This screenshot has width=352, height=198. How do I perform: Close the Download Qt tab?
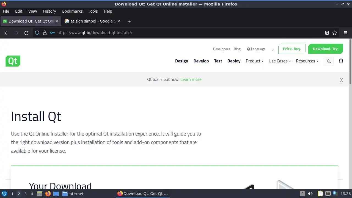pyautogui.click(x=57, y=21)
